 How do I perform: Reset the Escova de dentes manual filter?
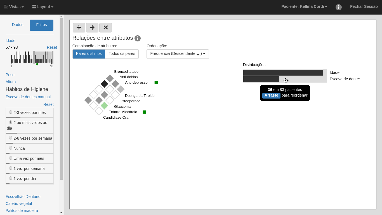pos(48,104)
